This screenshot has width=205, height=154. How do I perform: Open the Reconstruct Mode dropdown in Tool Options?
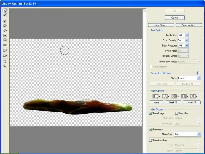click(x=189, y=62)
